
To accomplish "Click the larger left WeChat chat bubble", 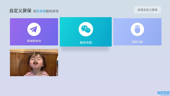I will pos(84,28).
